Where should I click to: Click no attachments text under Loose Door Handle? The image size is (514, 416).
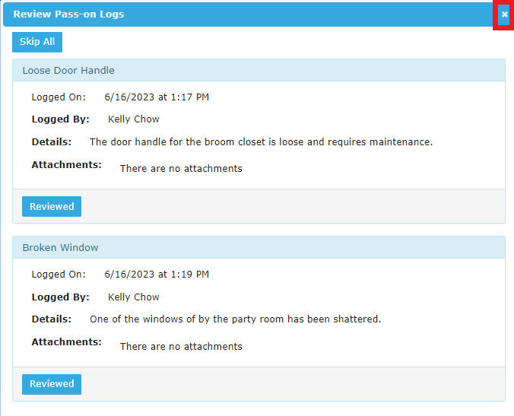181,169
